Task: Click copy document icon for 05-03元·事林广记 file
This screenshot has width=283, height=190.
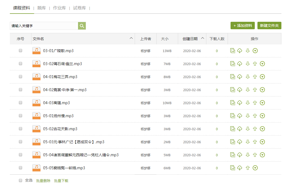Action: coord(233,142)
